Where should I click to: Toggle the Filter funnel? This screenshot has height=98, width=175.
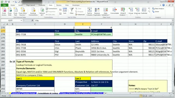[72, 11]
